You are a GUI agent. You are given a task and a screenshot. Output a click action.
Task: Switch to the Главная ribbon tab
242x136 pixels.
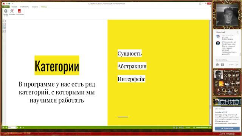click(14, 7)
